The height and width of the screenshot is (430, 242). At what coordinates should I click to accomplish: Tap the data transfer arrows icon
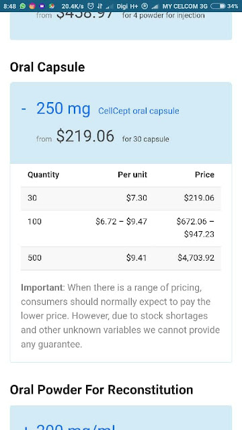[x=100, y=6]
